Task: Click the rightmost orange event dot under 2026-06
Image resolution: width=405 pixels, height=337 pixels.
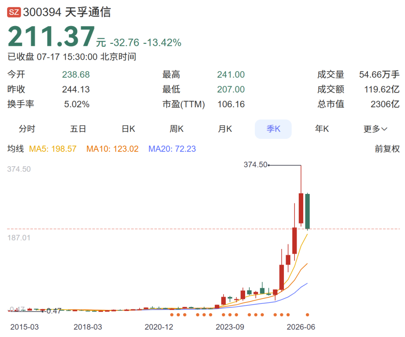Action: click(308, 315)
